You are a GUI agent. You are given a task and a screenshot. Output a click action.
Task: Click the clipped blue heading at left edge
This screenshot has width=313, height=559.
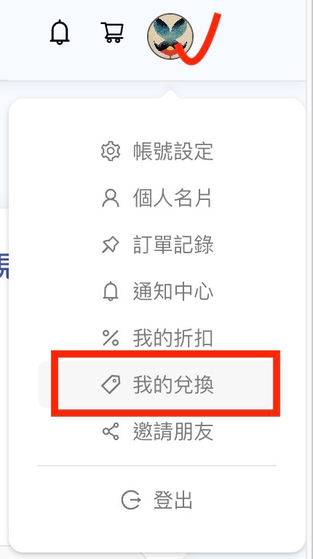point(4,266)
